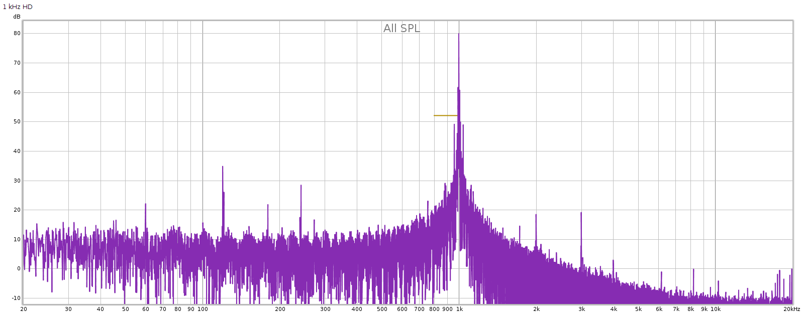
Task: Click the spike near 240 Hz
Action: click(x=300, y=186)
